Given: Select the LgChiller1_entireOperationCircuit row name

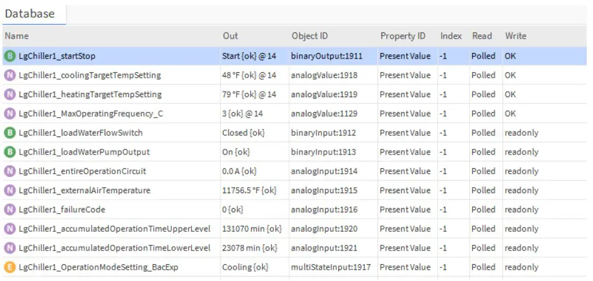Looking at the screenshot, I should click(83, 171).
